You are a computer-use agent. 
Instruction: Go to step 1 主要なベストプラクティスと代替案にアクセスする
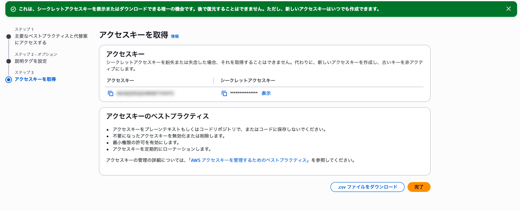click(51, 39)
